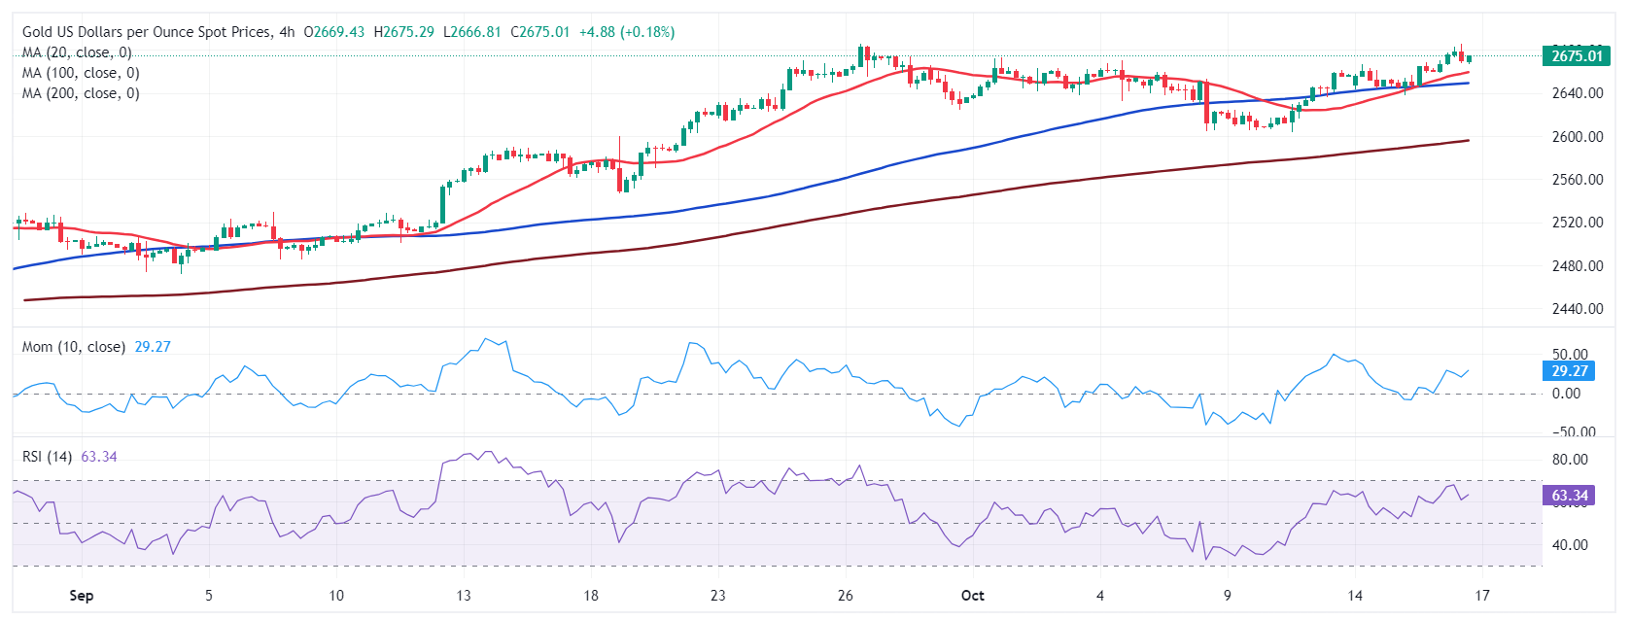Click the 0.00 Momentum axis label

[x=1566, y=394]
